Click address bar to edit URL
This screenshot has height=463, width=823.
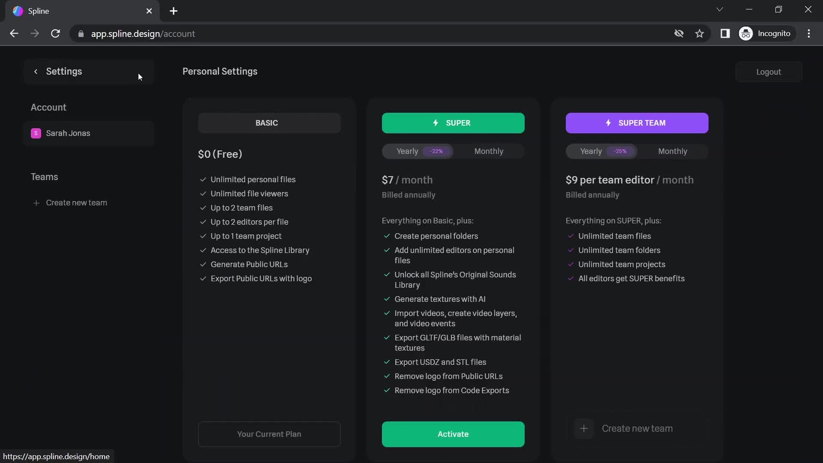(143, 34)
